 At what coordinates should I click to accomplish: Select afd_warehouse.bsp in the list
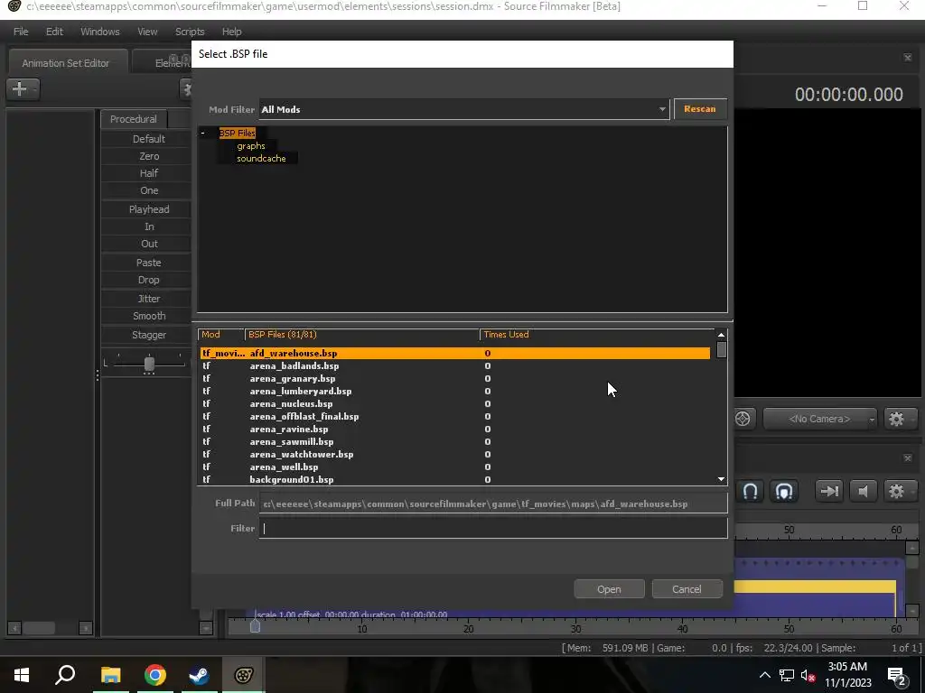[x=455, y=354]
